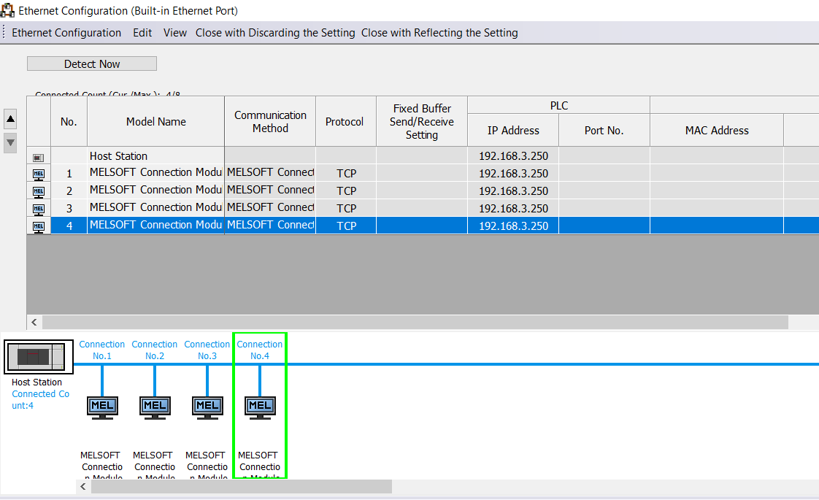Click the table's horizontal scrollbar left arrow
Screen dimensions: 819x500
click(x=34, y=323)
